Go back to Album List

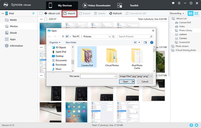point(52,13)
